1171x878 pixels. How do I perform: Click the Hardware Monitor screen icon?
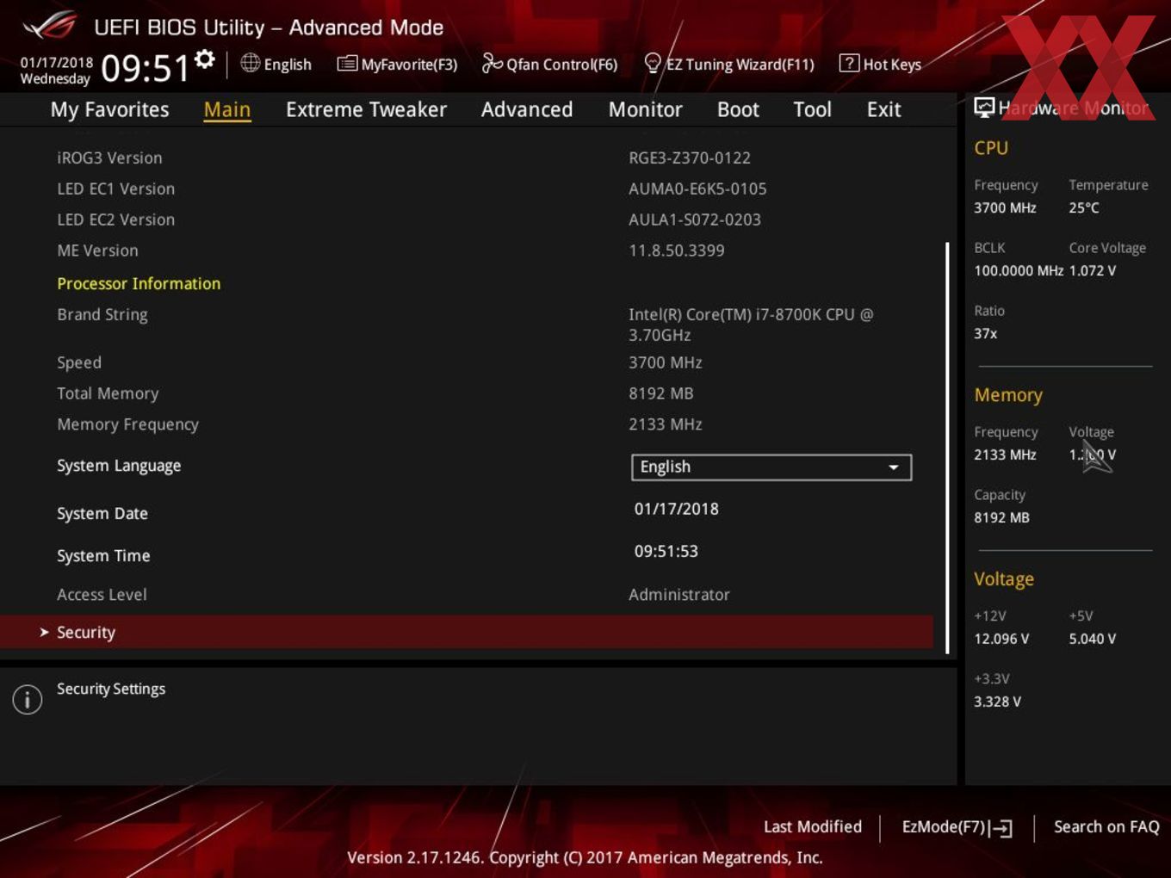(984, 107)
